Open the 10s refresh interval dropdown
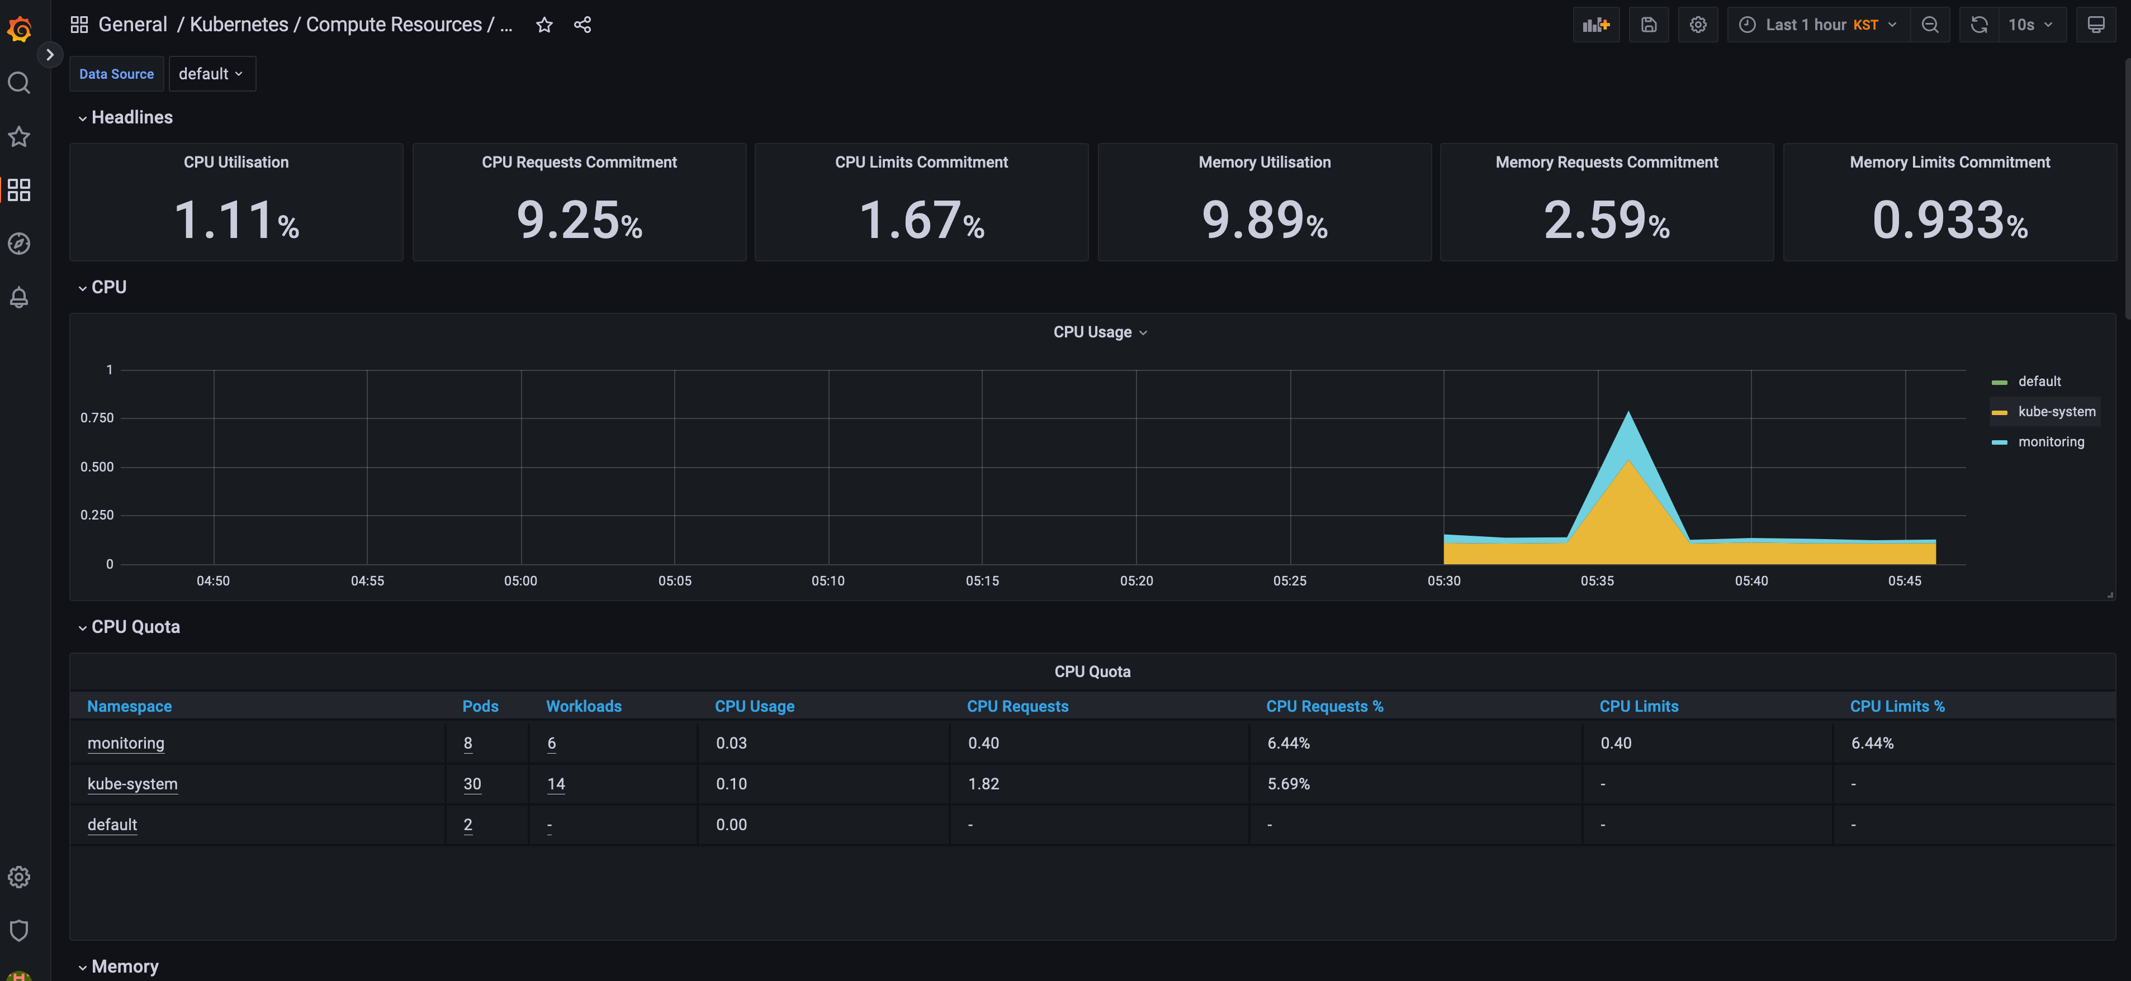 [x=2030, y=25]
